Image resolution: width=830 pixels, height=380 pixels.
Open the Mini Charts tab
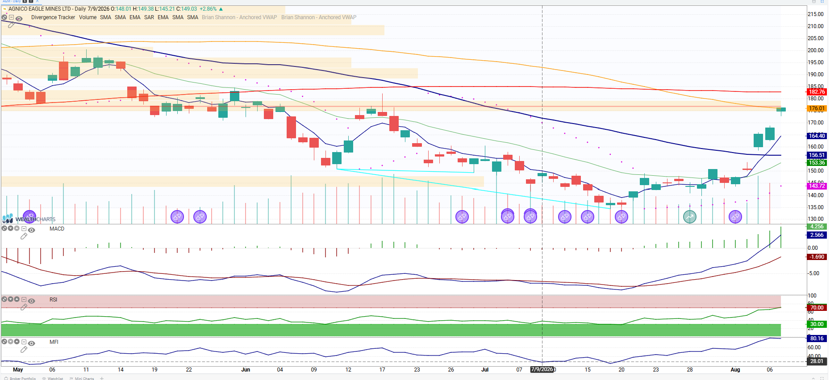(82, 378)
